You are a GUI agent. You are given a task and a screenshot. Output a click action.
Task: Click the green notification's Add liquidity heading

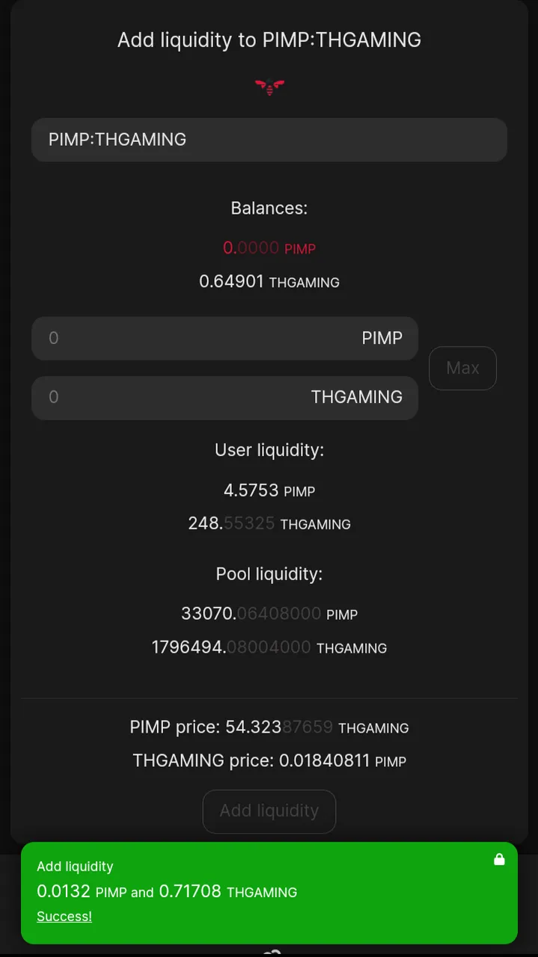pyautogui.click(x=75, y=867)
